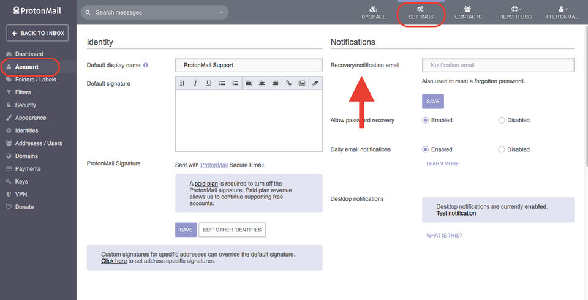Clear formatting with eraser icon

pyautogui.click(x=315, y=83)
